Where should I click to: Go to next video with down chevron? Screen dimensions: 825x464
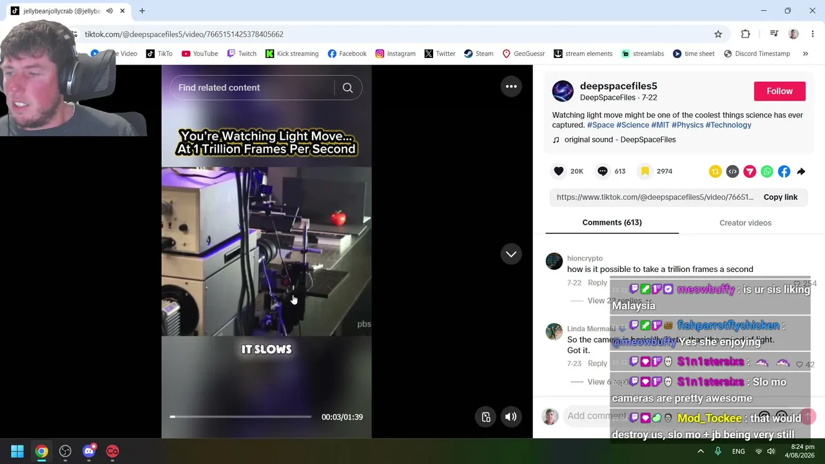tap(511, 254)
